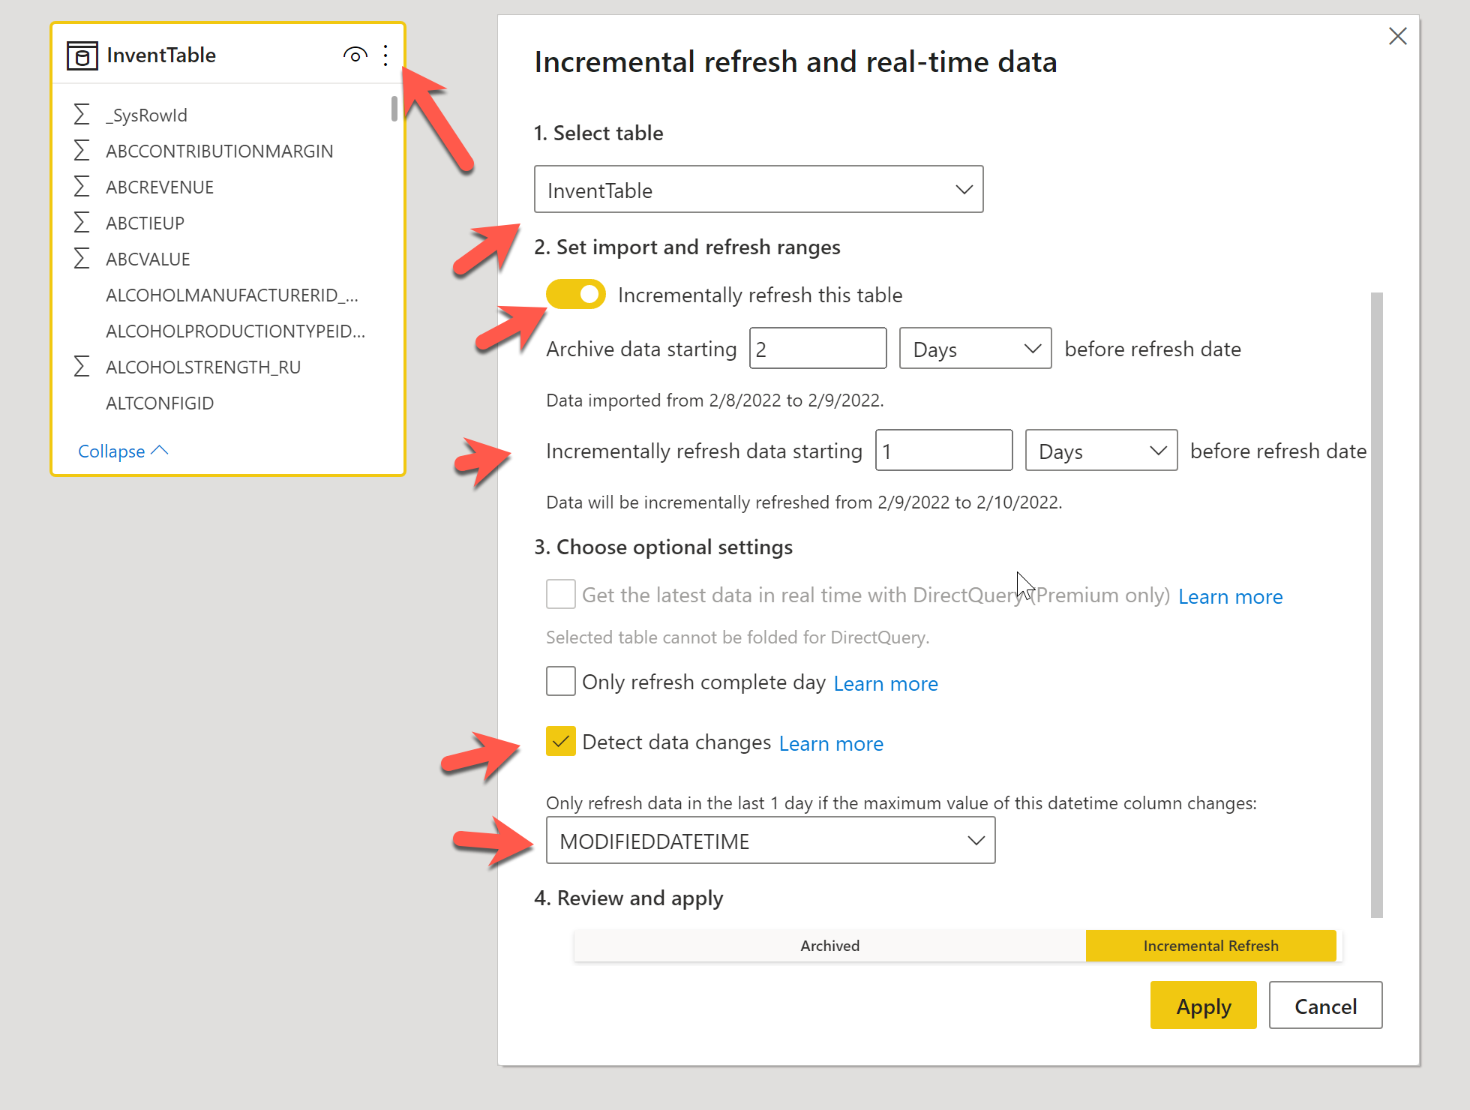
Task: Click sigma icon beside ABCTIEUP field
Action: [x=82, y=223]
